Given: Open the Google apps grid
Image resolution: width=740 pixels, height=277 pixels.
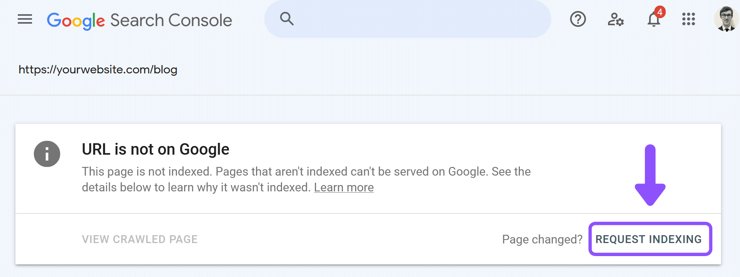Looking at the screenshot, I should [x=688, y=19].
